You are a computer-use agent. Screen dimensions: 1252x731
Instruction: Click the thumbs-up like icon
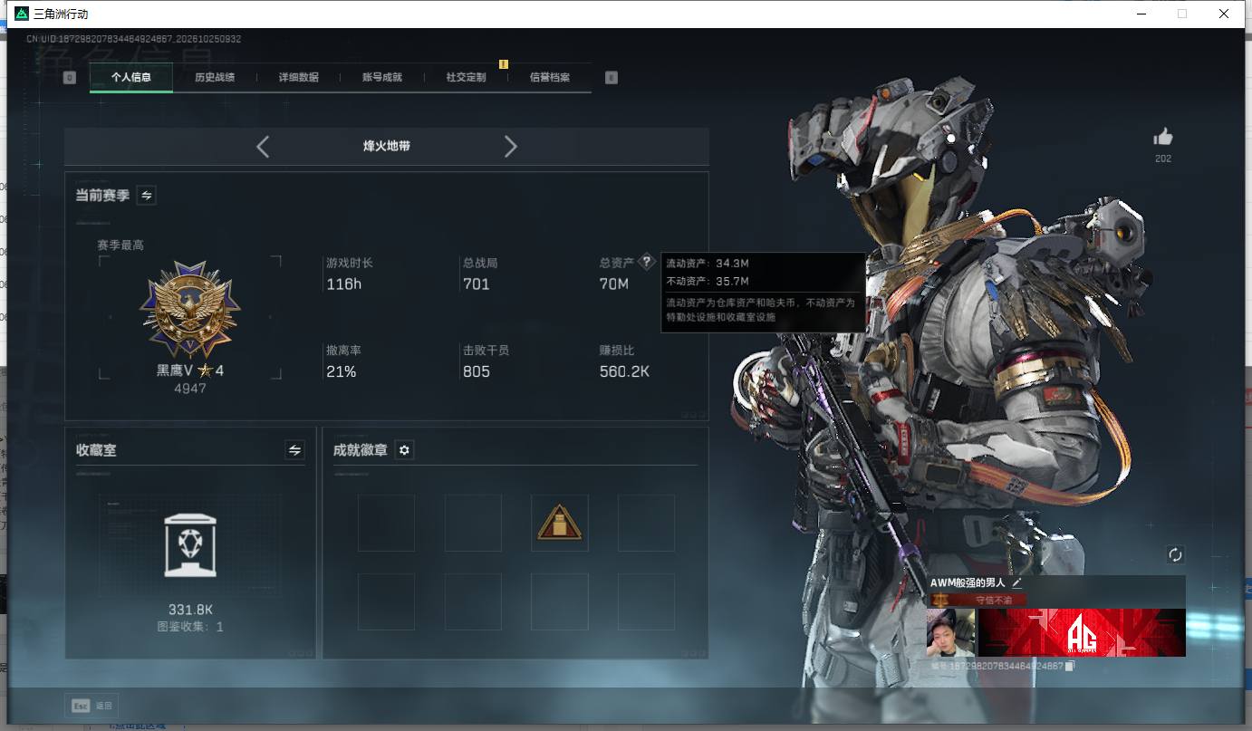[x=1163, y=137]
